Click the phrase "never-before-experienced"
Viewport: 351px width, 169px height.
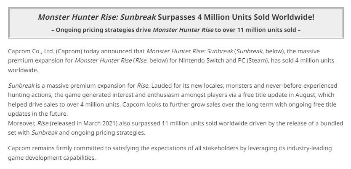301,86
